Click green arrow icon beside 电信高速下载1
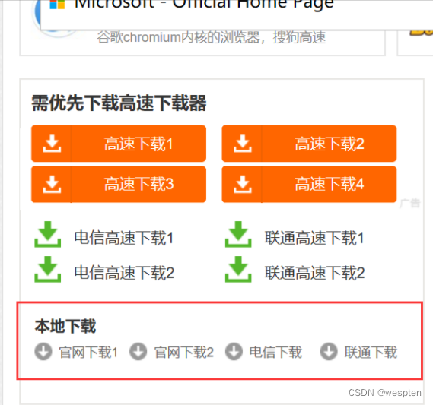433x405 pixels. (47, 234)
